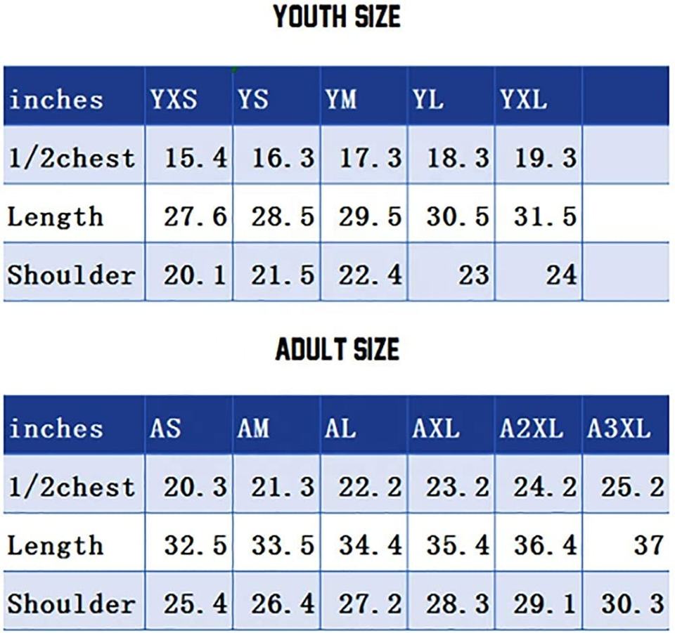Select the YM column header
Screen dimensions: 675x633
point(341,99)
